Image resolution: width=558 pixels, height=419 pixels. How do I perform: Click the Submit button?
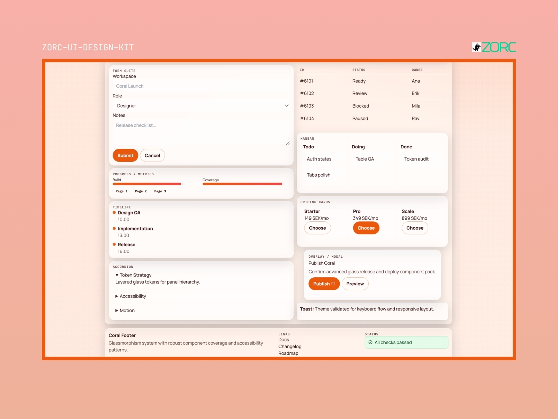pyautogui.click(x=125, y=155)
